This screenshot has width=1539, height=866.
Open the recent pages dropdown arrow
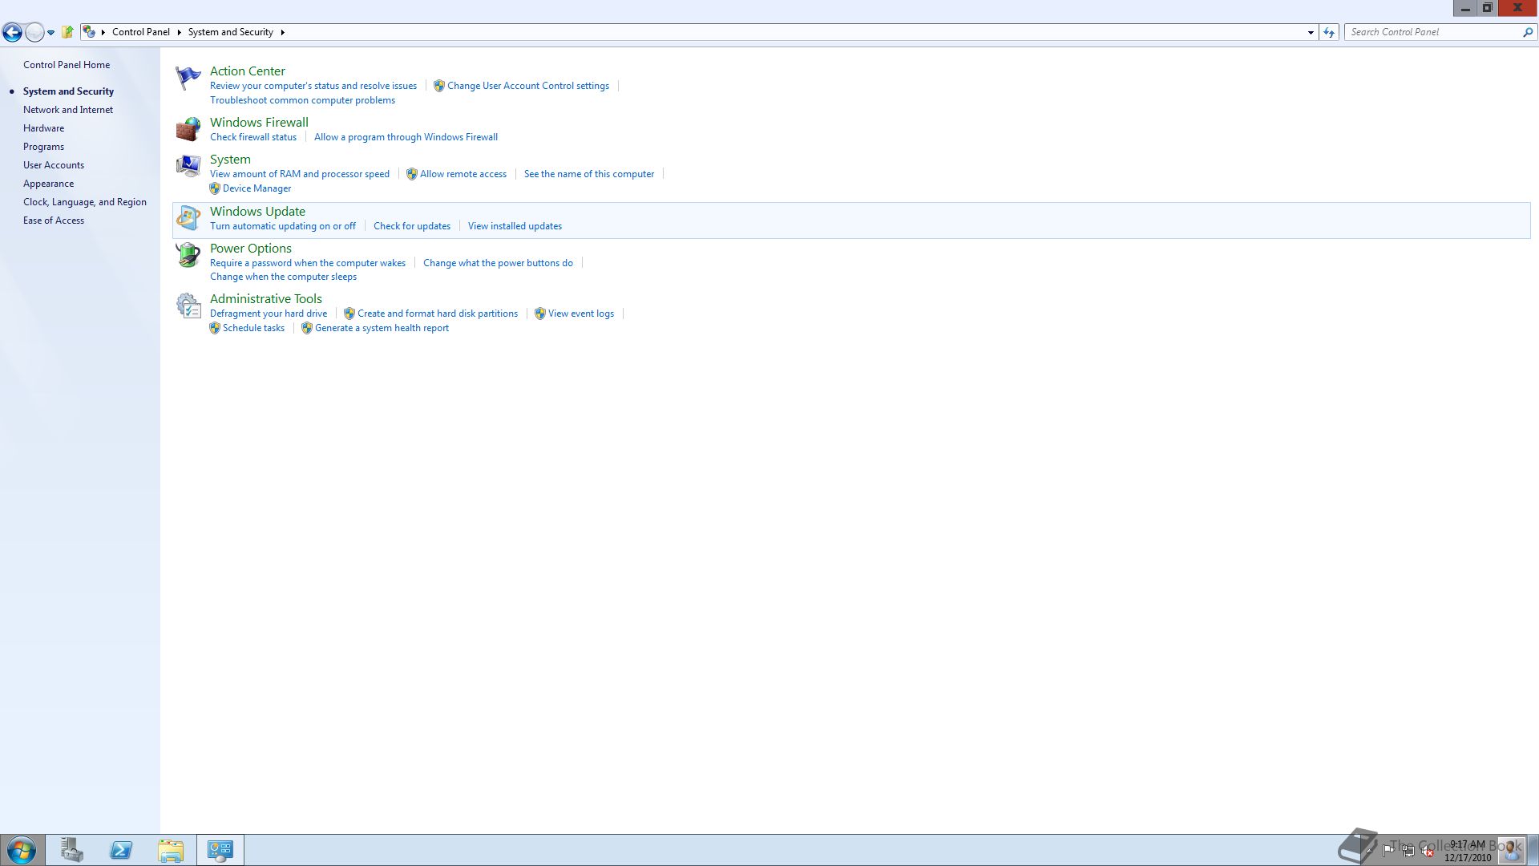click(50, 33)
